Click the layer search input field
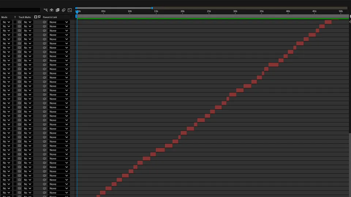The width and height of the screenshot is (351, 197). click(20, 10)
